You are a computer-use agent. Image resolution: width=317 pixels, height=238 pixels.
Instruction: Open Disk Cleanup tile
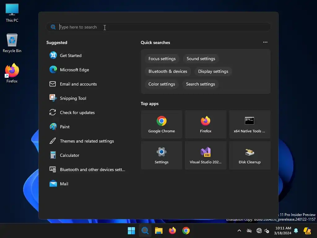pos(250,155)
